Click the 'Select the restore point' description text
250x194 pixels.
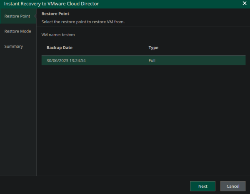point(83,21)
